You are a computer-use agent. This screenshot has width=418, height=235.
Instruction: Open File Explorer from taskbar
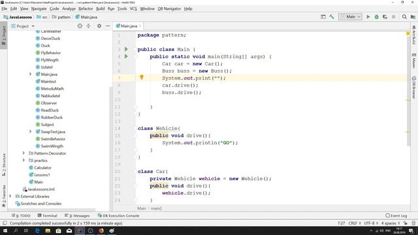click(48, 230)
